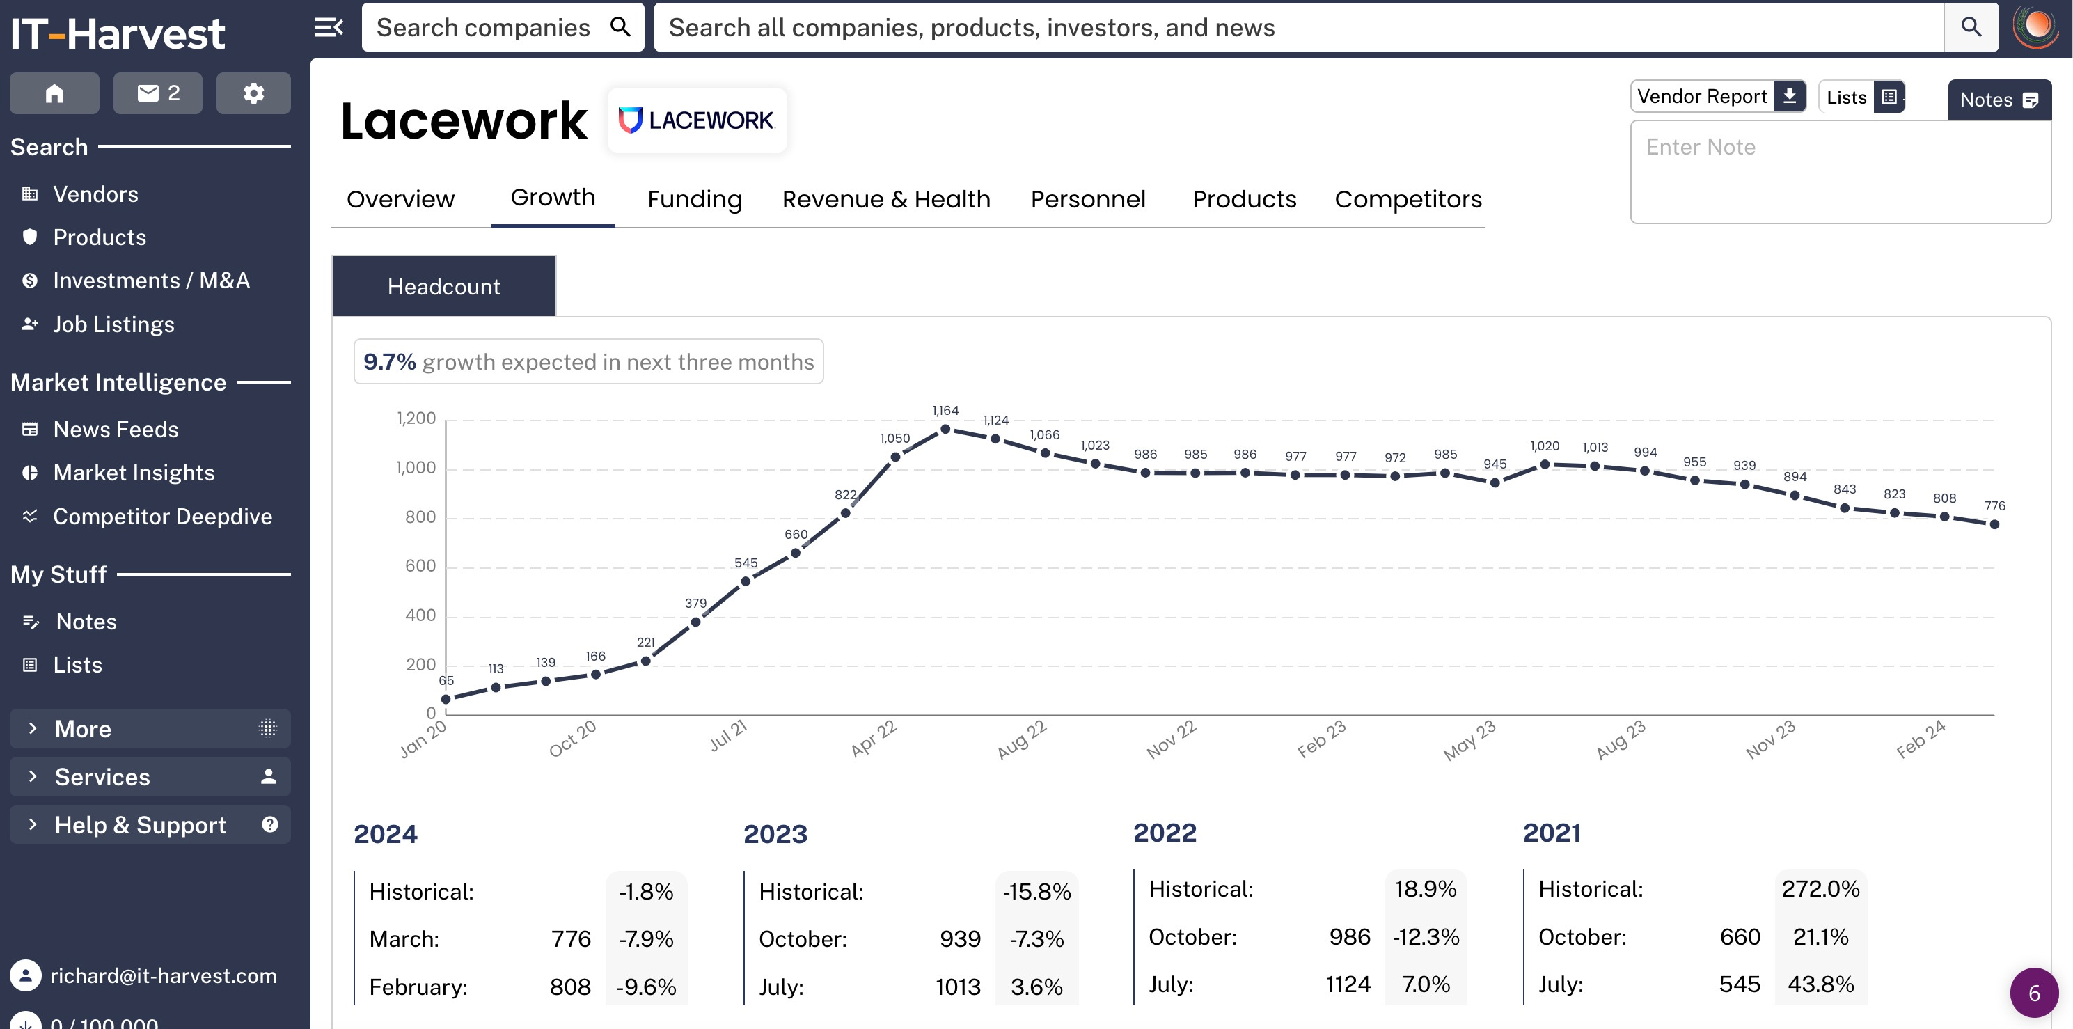
Task: Open Vendors in the sidebar
Action: 95,194
